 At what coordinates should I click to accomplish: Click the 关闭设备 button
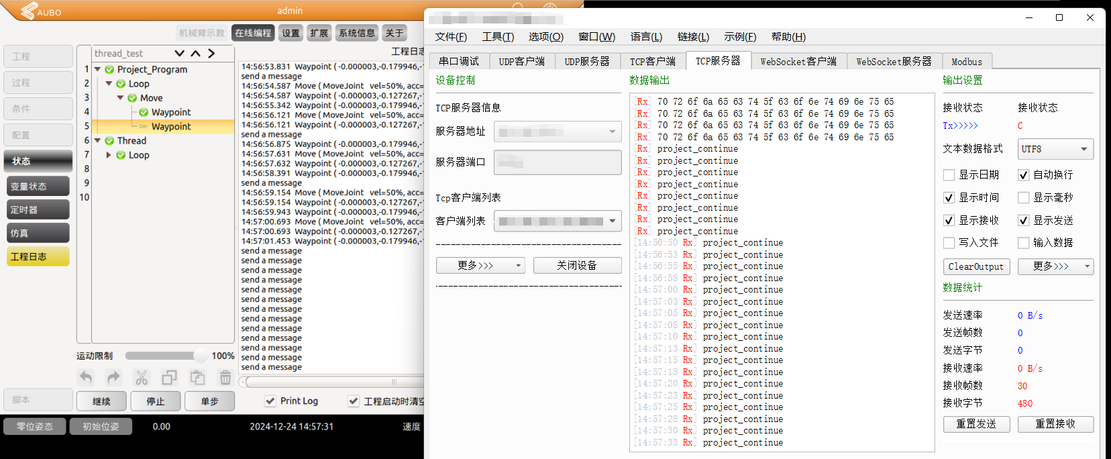click(x=577, y=266)
